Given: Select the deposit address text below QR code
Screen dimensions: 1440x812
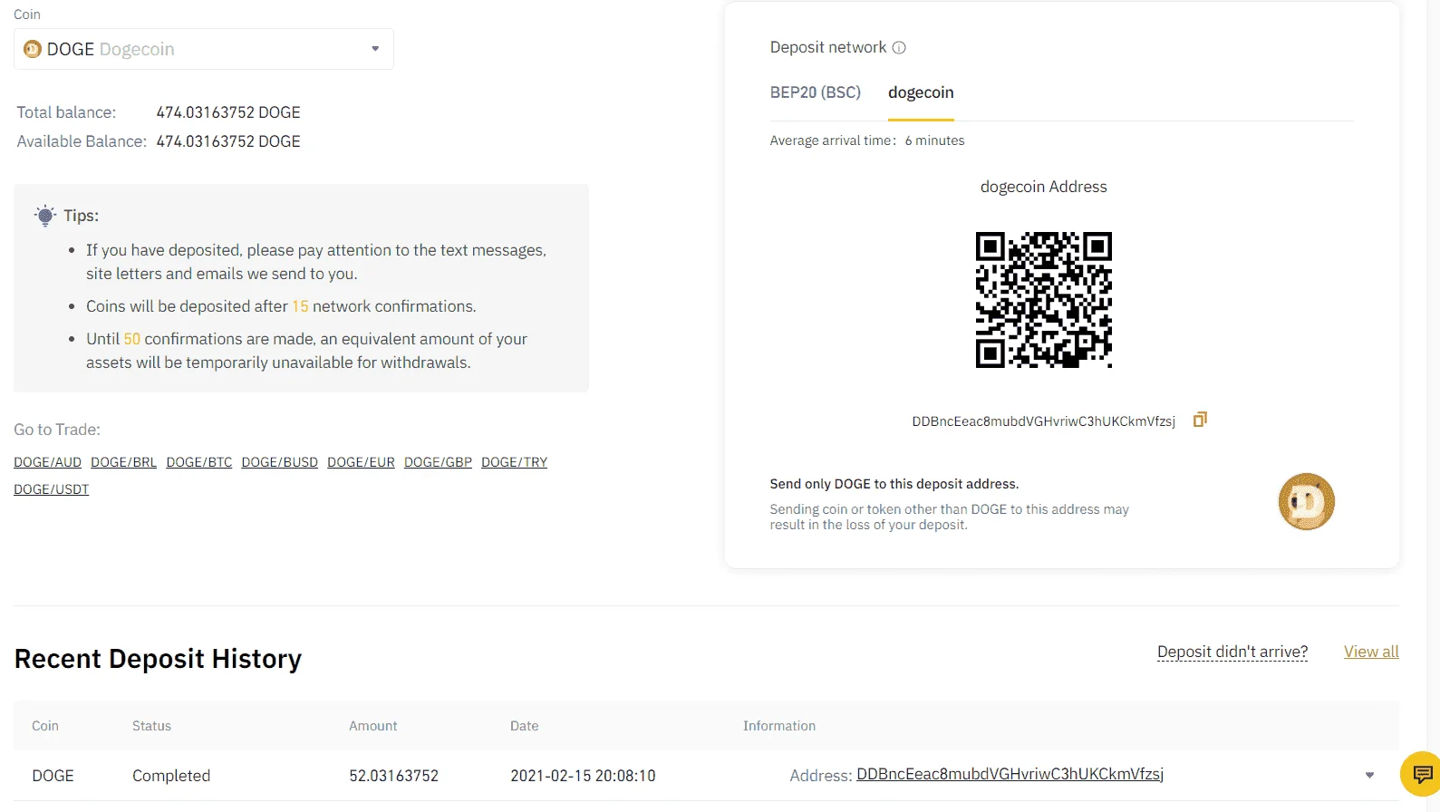Looking at the screenshot, I should point(1044,421).
